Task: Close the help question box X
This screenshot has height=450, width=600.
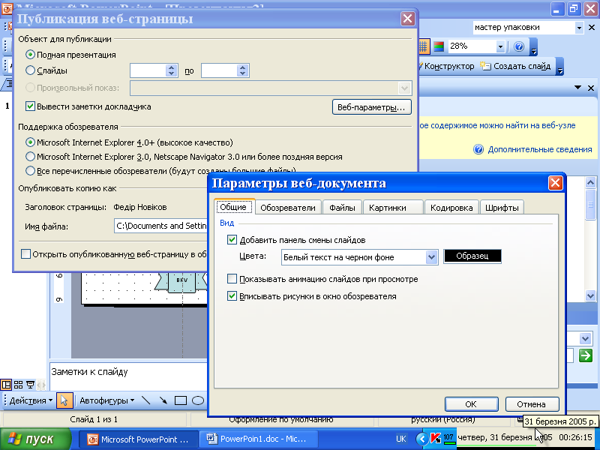Action: pyautogui.click(x=592, y=28)
